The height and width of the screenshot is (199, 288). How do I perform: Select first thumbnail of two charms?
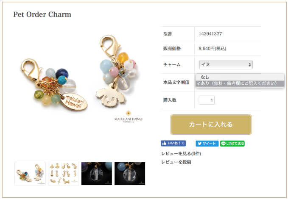30,174
